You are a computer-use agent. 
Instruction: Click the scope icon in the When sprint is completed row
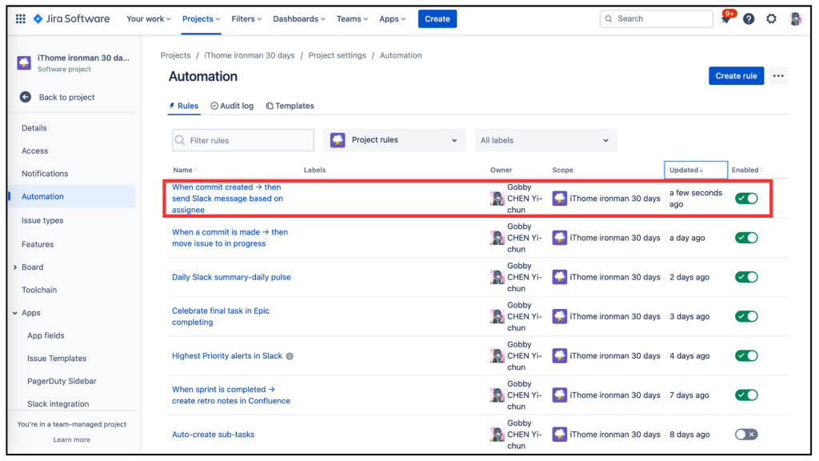pos(559,395)
